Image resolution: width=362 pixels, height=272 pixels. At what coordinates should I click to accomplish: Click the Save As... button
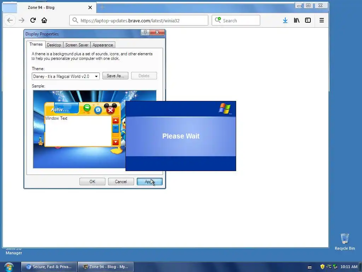click(115, 76)
